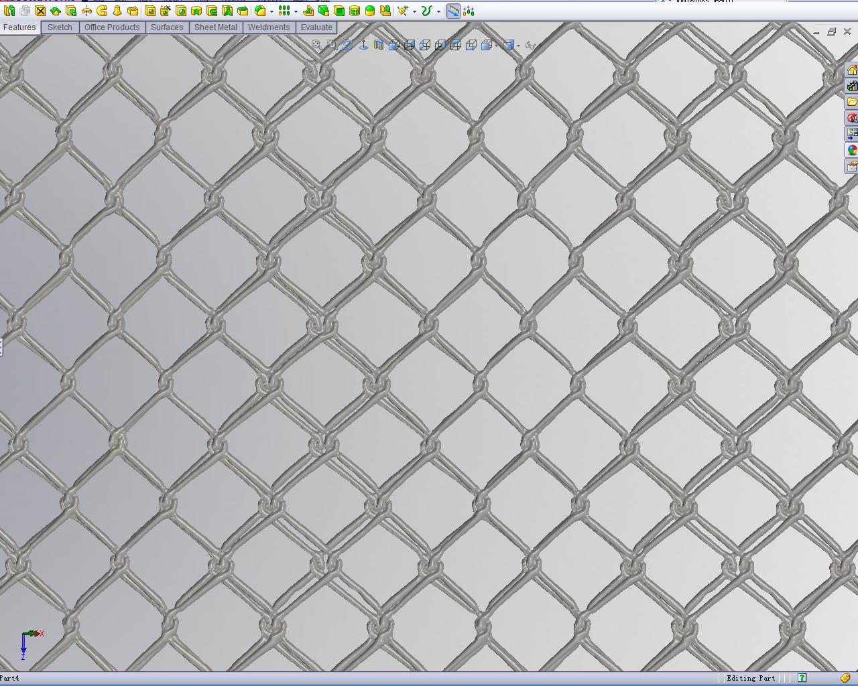This screenshot has width=858, height=686.
Task: Open the Custom Properties task pane
Action: pos(852,167)
